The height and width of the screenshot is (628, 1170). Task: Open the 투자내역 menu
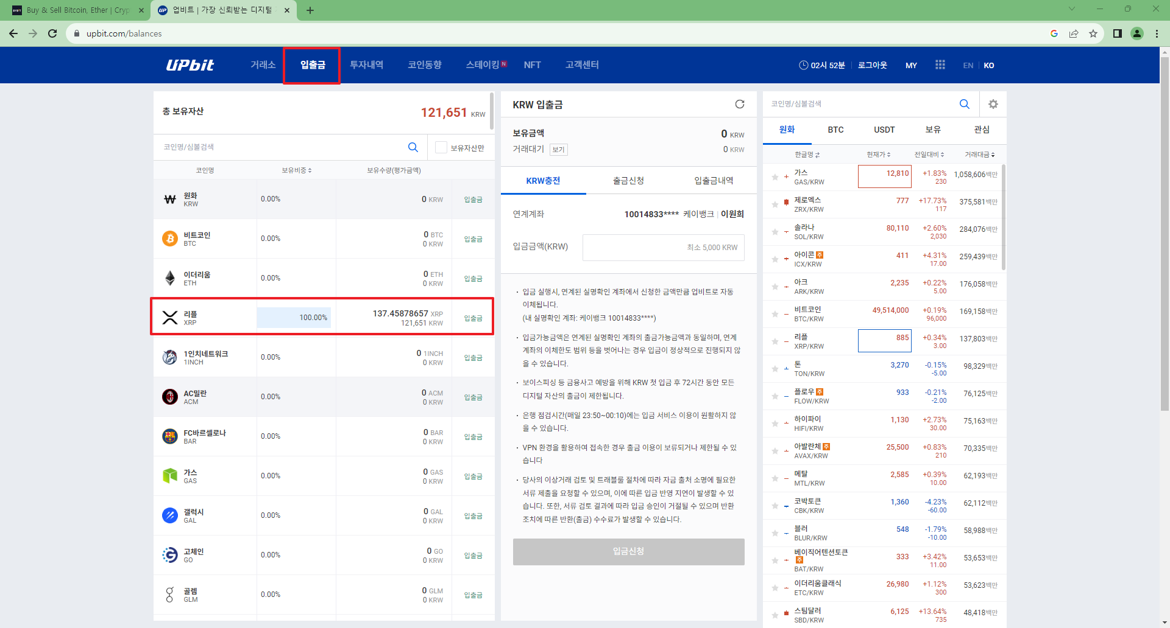tap(366, 65)
